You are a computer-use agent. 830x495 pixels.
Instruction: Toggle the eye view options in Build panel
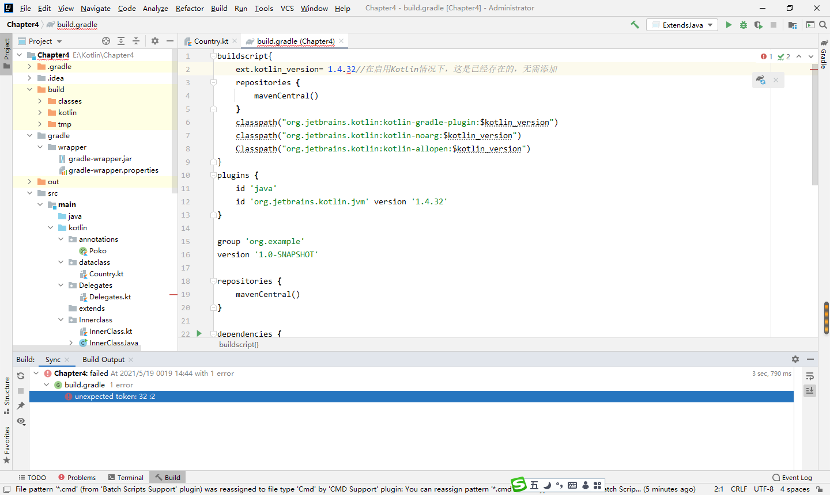click(x=21, y=421)
